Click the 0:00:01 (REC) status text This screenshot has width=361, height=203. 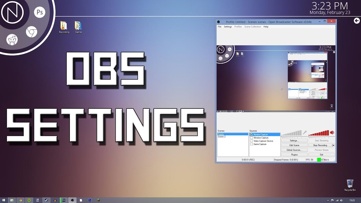pyautogui.click(x=248, y=160)
